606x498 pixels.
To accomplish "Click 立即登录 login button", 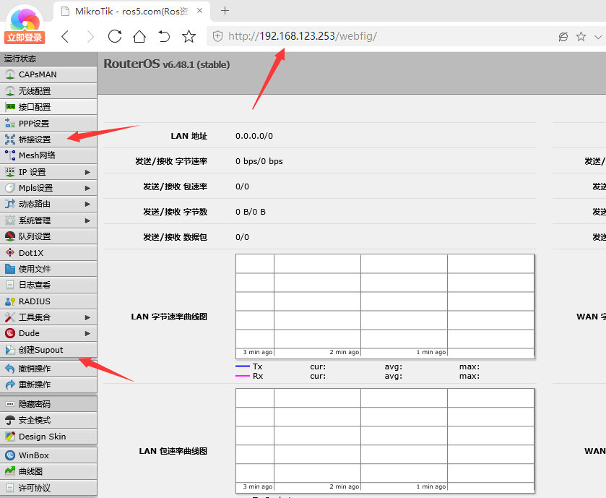I will [x=25, y=38].
